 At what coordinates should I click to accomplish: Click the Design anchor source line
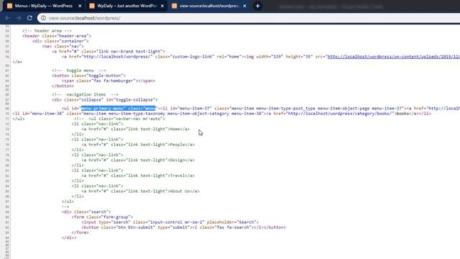[138, 160]
